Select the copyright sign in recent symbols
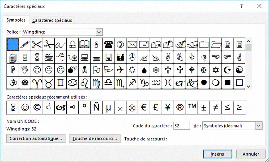This screenshot has width=269, height=162. [x=37, y=107]
